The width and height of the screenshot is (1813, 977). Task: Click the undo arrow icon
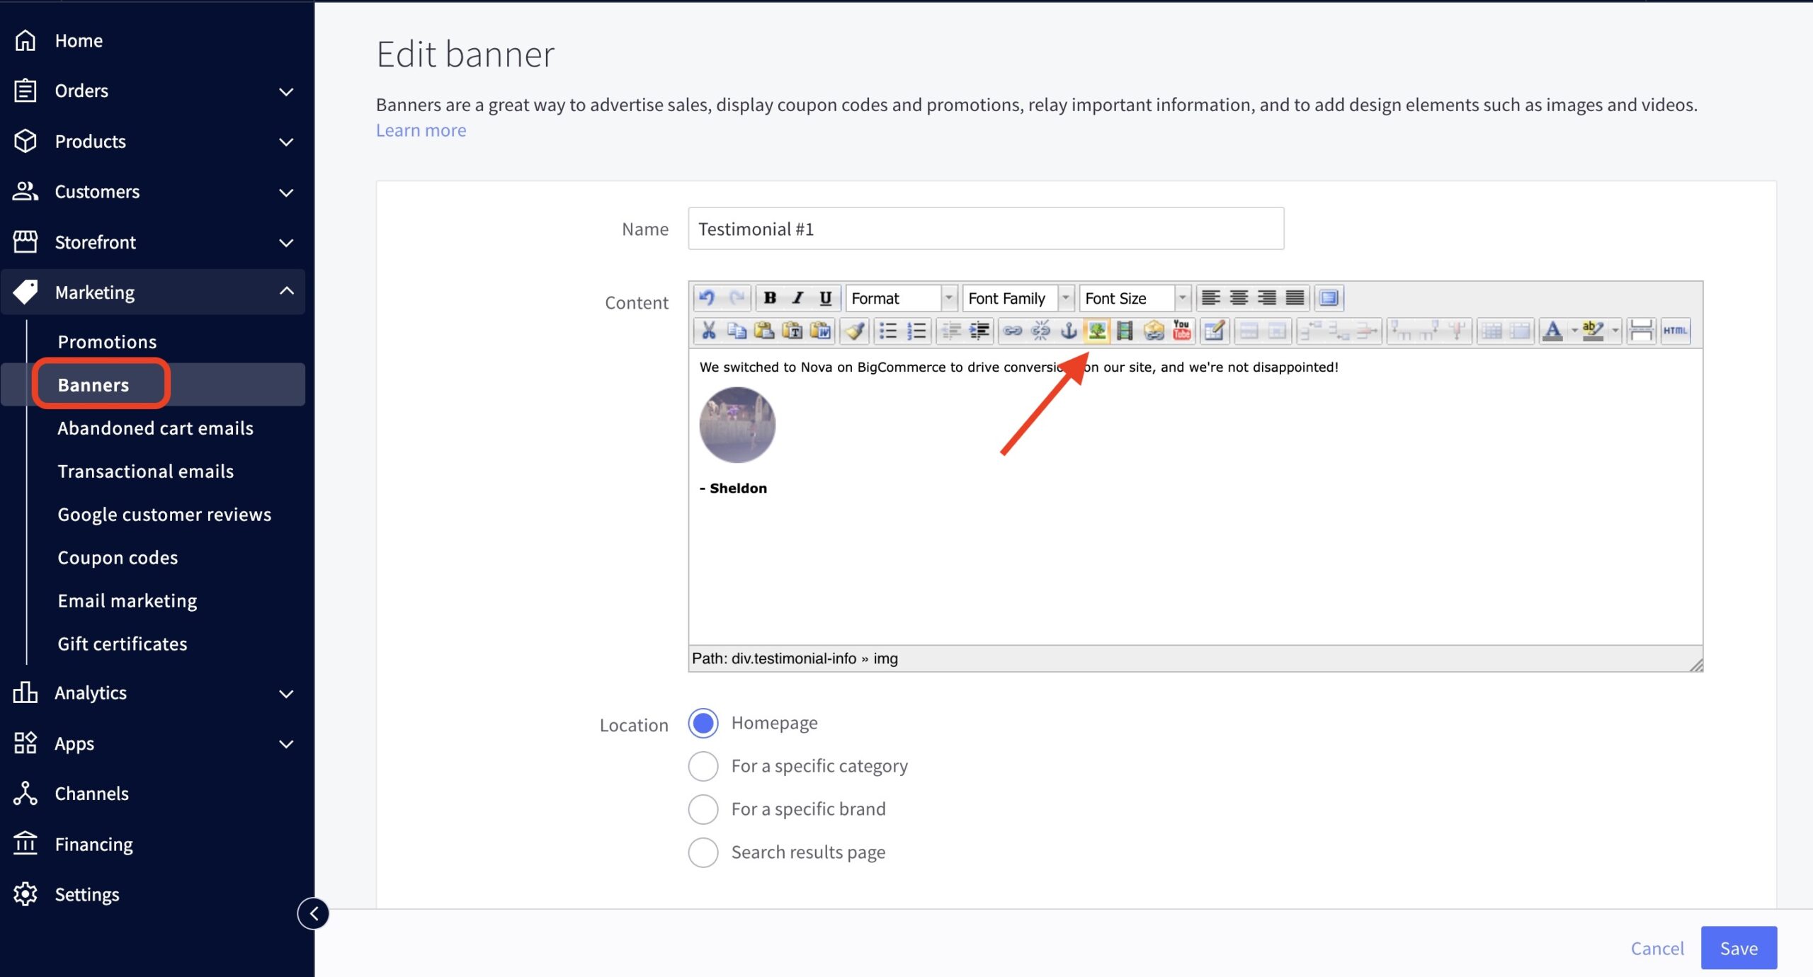click(707, 298)
